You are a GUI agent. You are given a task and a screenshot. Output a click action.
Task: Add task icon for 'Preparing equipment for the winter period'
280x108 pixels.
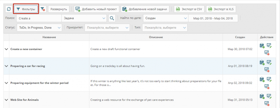[262, 79]
